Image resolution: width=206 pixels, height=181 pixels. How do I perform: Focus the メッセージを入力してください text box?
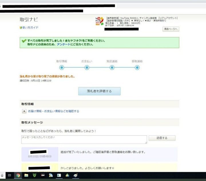tap(84, 139)
